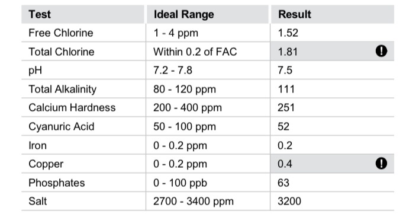Image resolution: width=403 pixels, height=214 pixels.
Task: Click the highlighted Copper result 0.4
Action: 285,164
